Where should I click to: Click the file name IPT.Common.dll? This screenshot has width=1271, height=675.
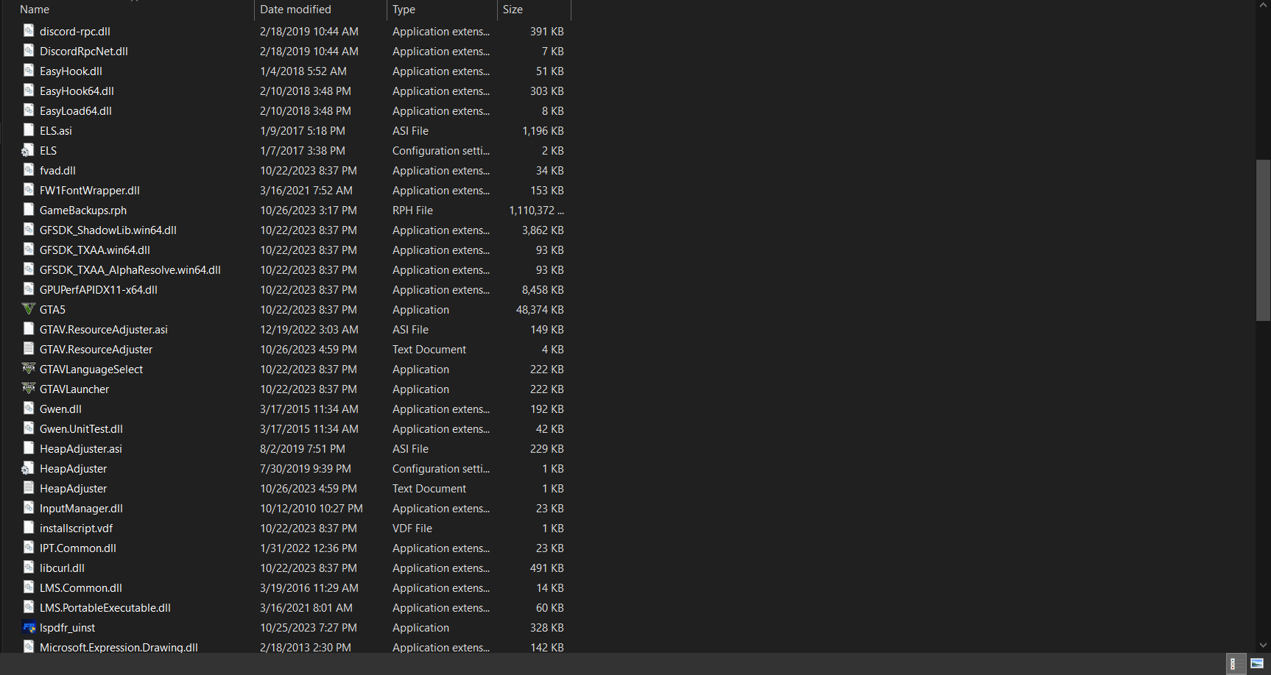(78, 548)
